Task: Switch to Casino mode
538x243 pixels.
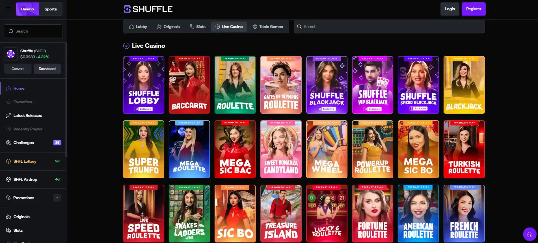Action: point(27,9)
